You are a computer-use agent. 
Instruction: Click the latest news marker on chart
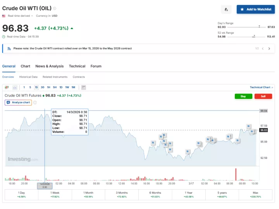coord(252,132)
